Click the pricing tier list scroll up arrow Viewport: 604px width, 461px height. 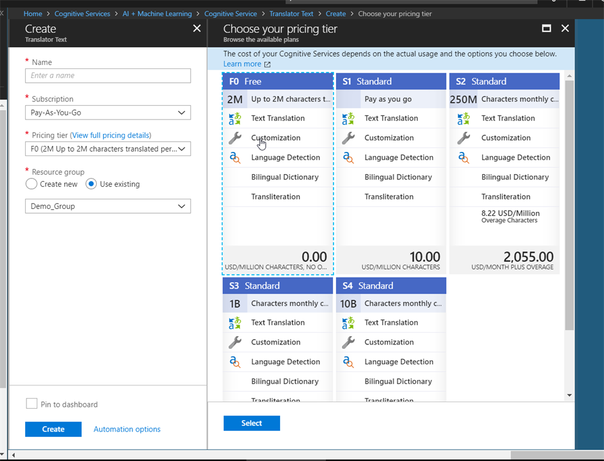569,76
